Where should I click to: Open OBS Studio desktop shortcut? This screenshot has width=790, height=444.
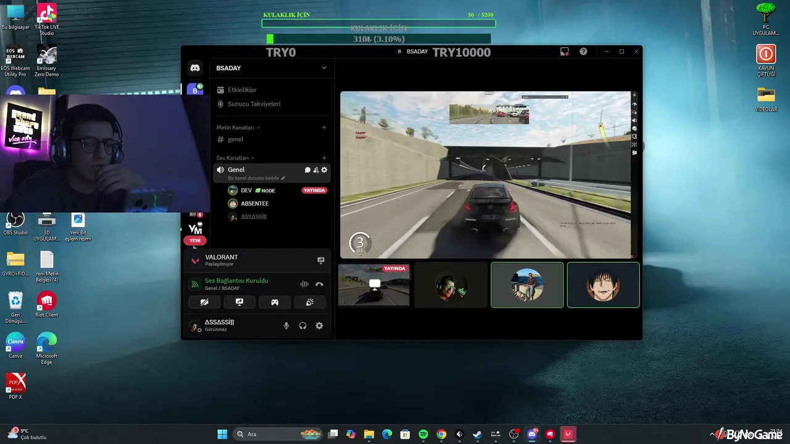coord(15,223)
